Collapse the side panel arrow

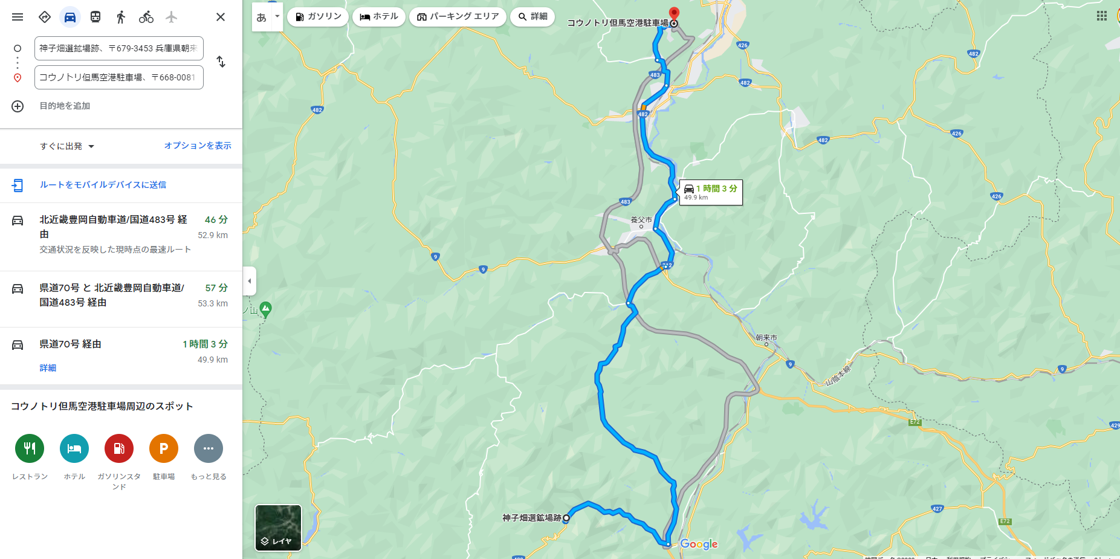(x=250, y=281)
